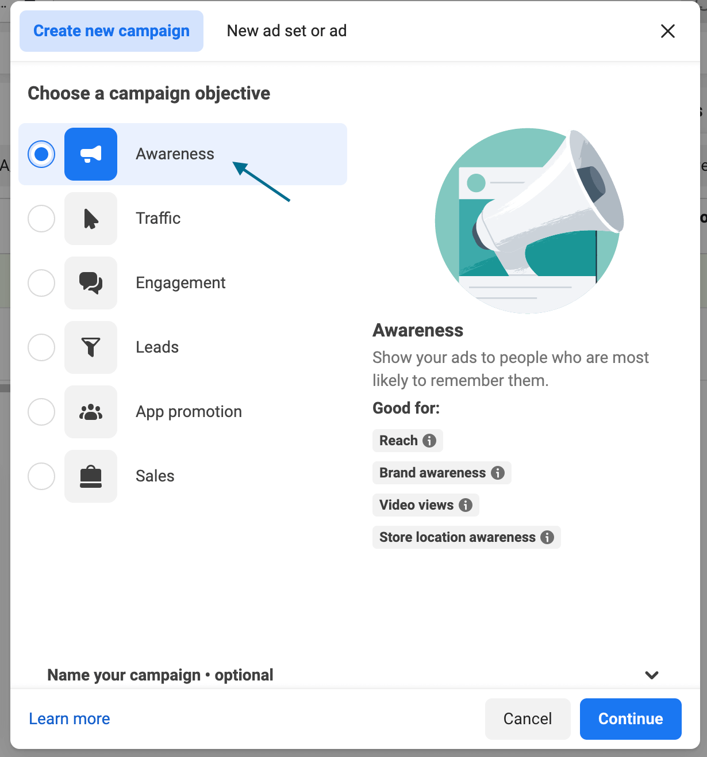The image size is (707, 757).
Task: Open the New ad set or ad tab
Action: [x=286, y=31]
